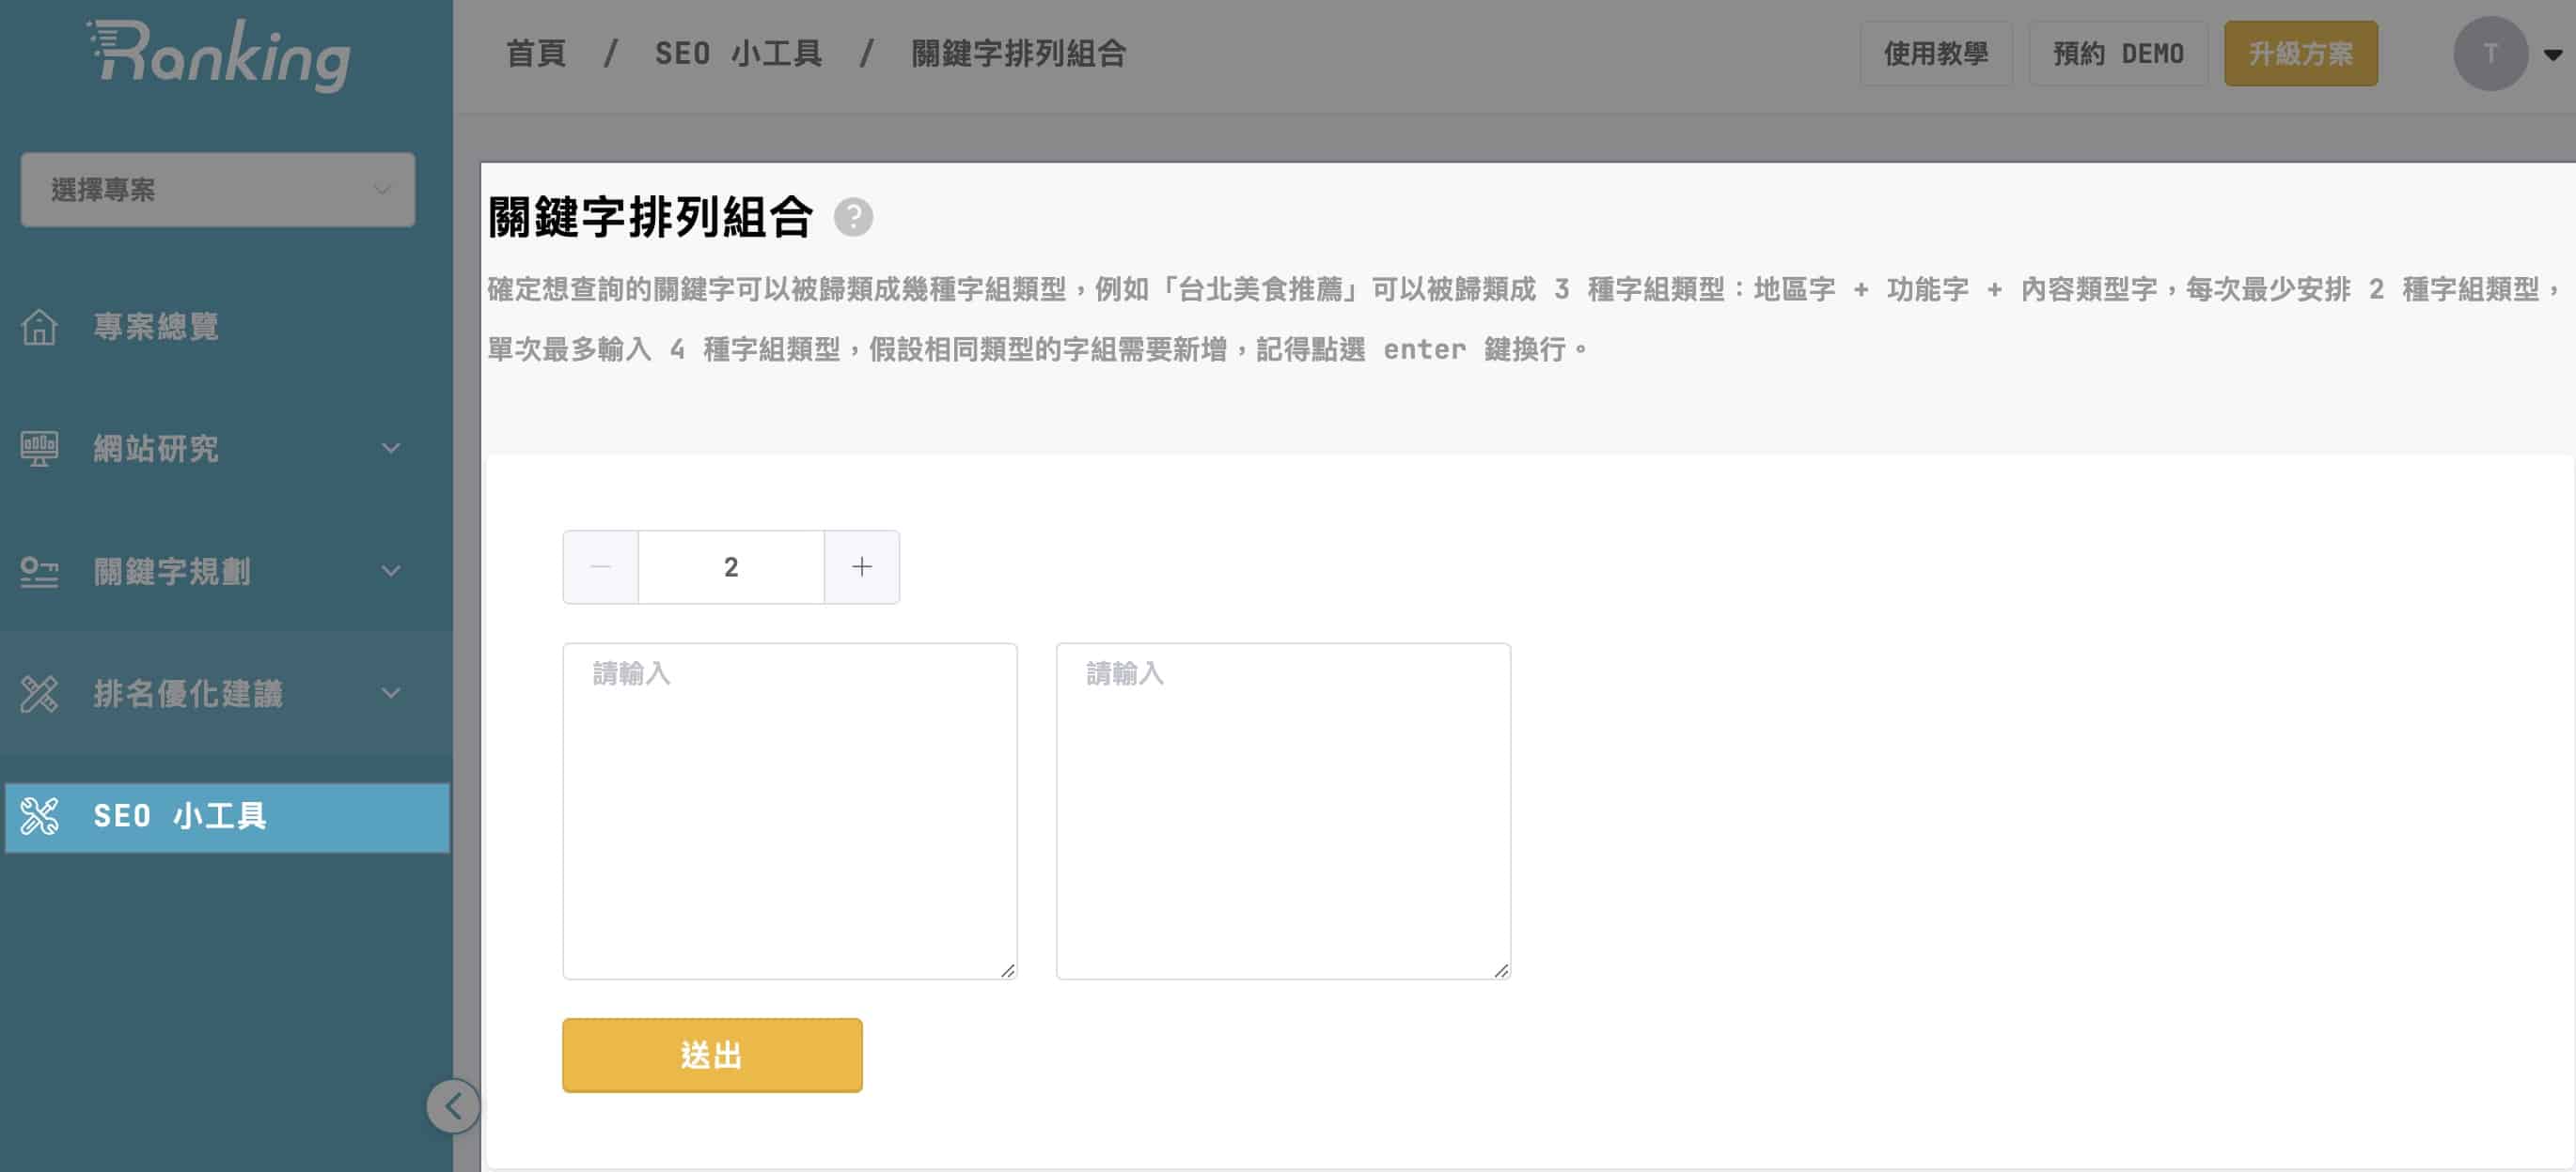Decrease word group count with minus
The image size is (2576, 1172).
(600, 567)
